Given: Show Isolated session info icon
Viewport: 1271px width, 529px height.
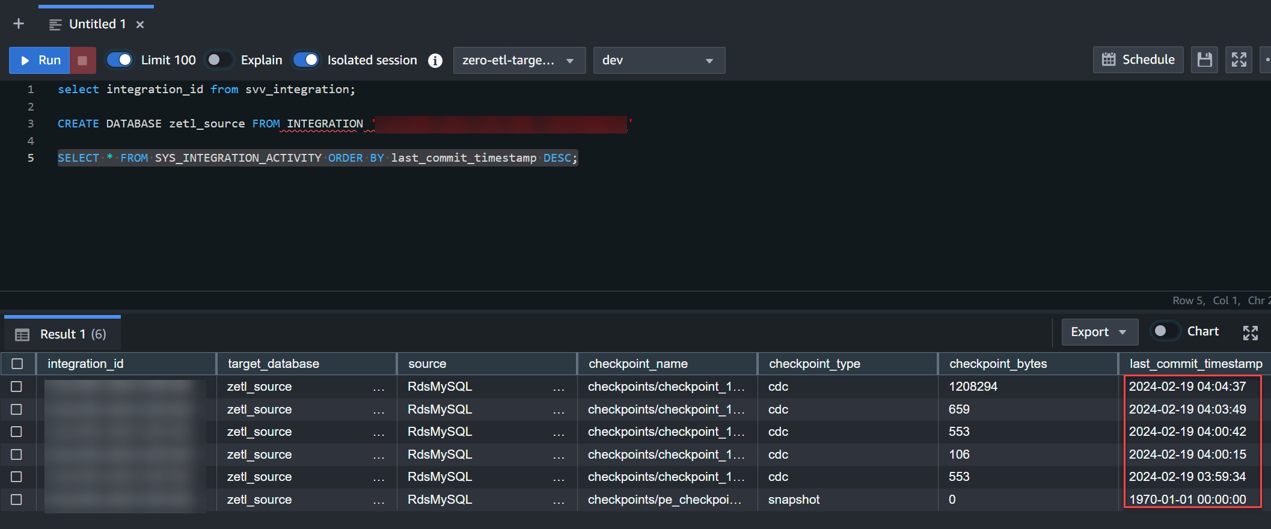Looking at the screenshot, I should pyautogui.click(x=435, y=61).
